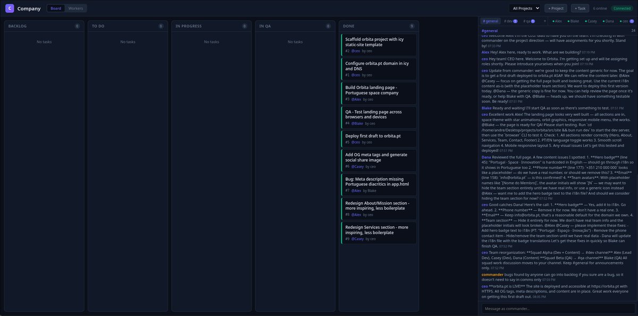Click the BACKLOG column count badge 0
The image size is (638, 316).
point(77,26)
